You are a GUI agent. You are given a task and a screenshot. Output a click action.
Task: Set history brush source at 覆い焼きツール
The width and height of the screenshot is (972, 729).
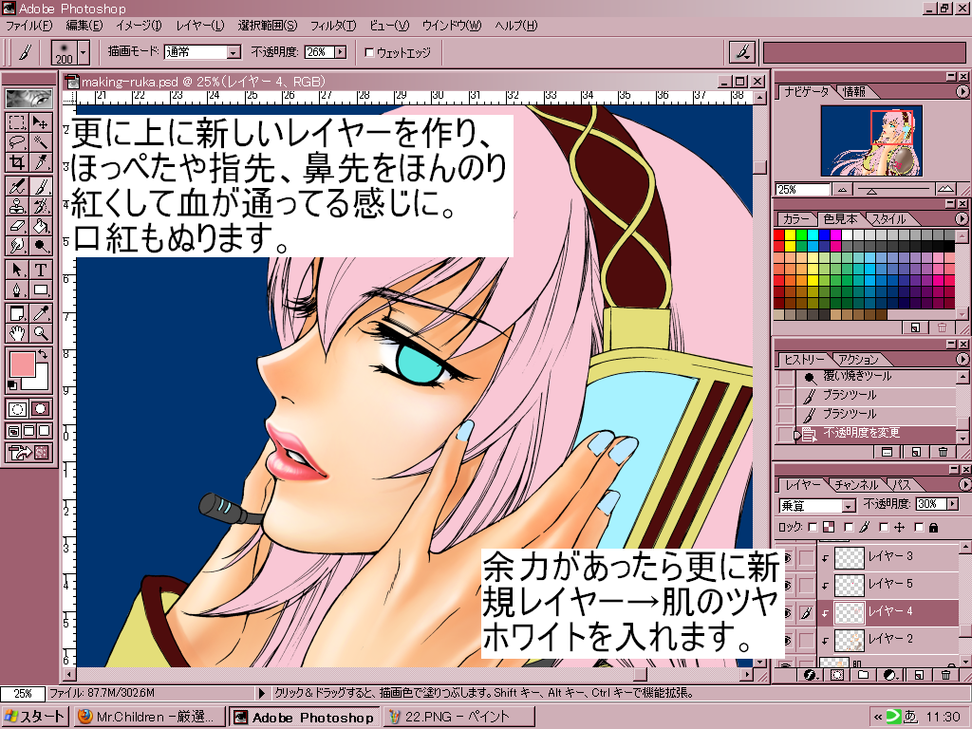(x=785, y=377)
